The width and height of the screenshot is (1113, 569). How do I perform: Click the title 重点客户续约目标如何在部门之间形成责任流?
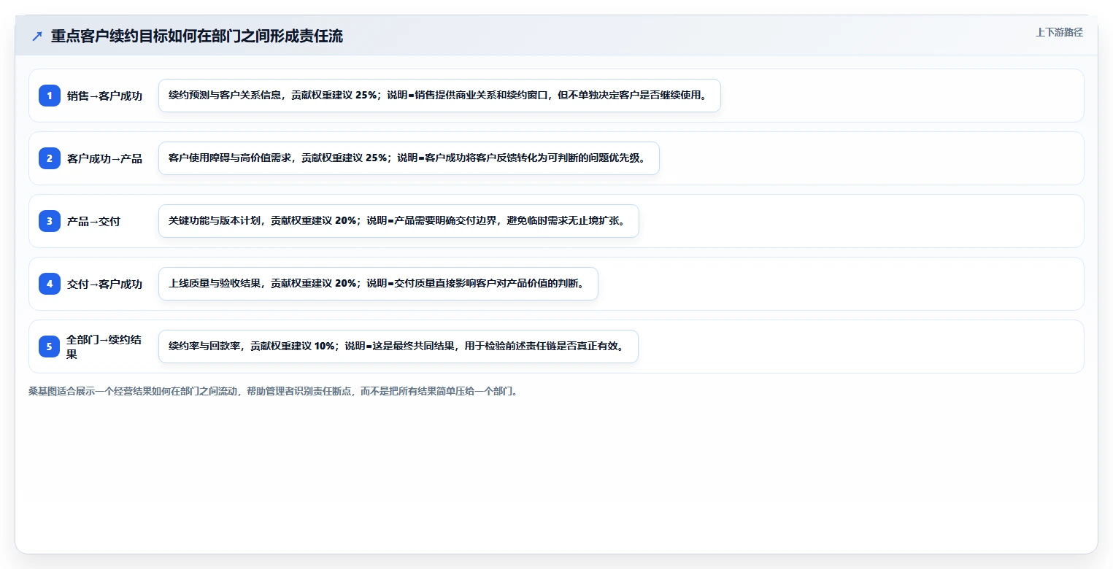[x=197, y=36]
